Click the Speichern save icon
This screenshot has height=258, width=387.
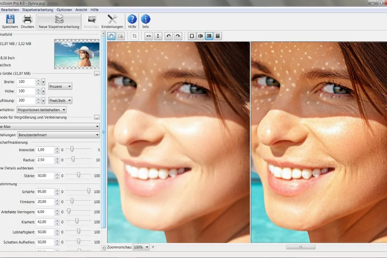tap(10, 19)
